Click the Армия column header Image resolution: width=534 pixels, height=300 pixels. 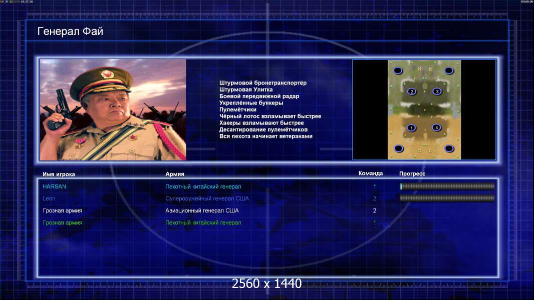click(175, 174)
